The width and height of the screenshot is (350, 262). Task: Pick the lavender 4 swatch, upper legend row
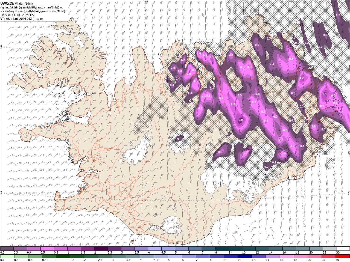155,249
